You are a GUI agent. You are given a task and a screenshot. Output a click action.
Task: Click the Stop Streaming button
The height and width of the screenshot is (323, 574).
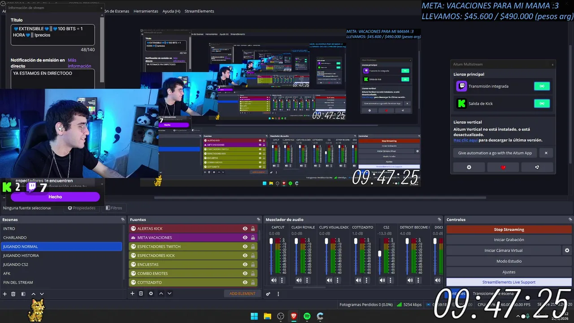point(509,229)
